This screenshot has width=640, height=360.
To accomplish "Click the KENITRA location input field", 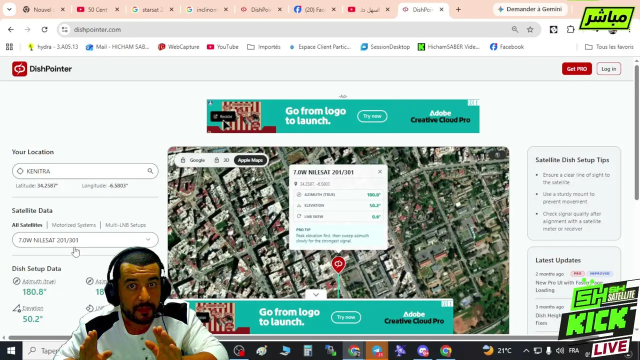I will (x=85, y=171).
